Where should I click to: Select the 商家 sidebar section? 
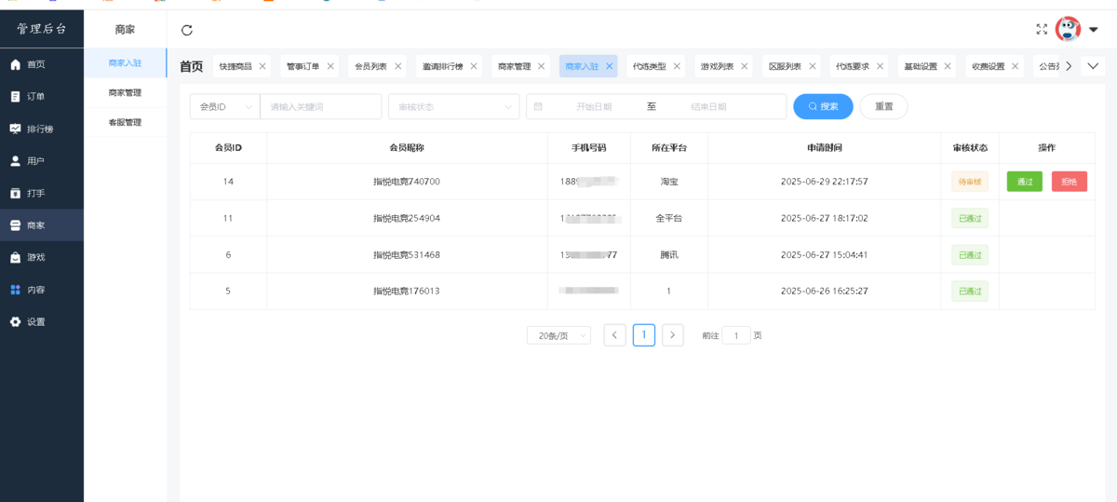(x=42, y=225)
